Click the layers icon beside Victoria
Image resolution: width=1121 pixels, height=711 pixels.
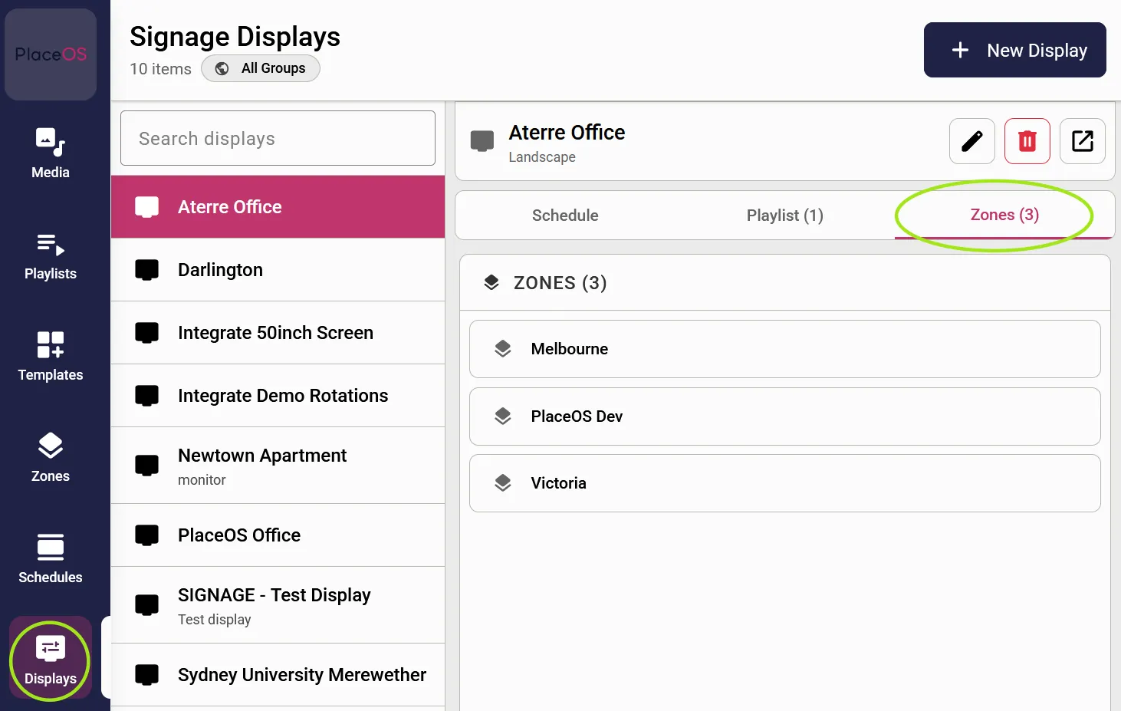[503, 483]
